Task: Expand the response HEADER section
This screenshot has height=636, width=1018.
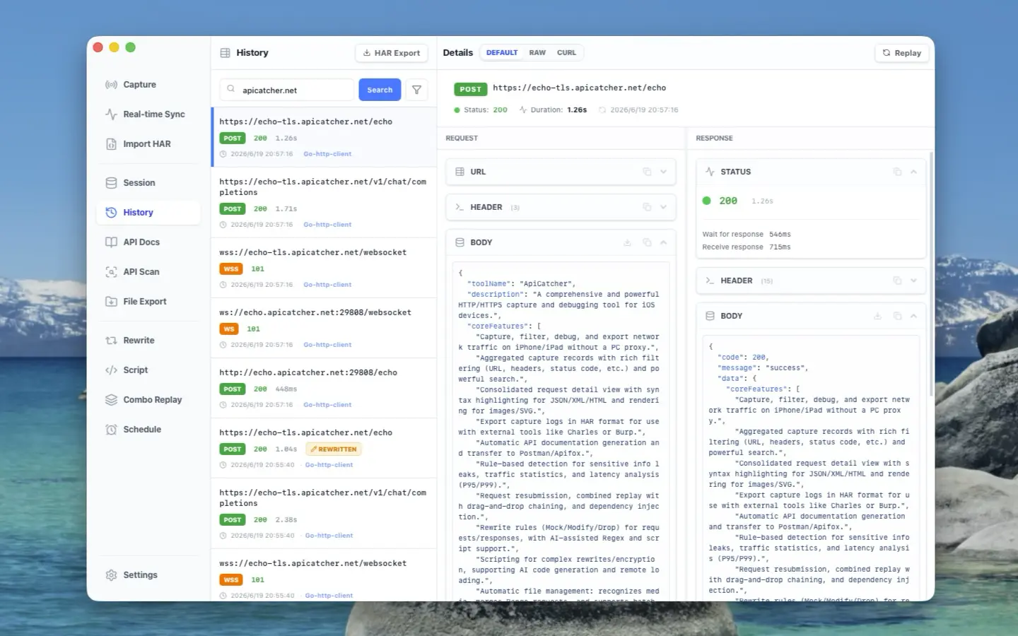Action: (913, 281)
